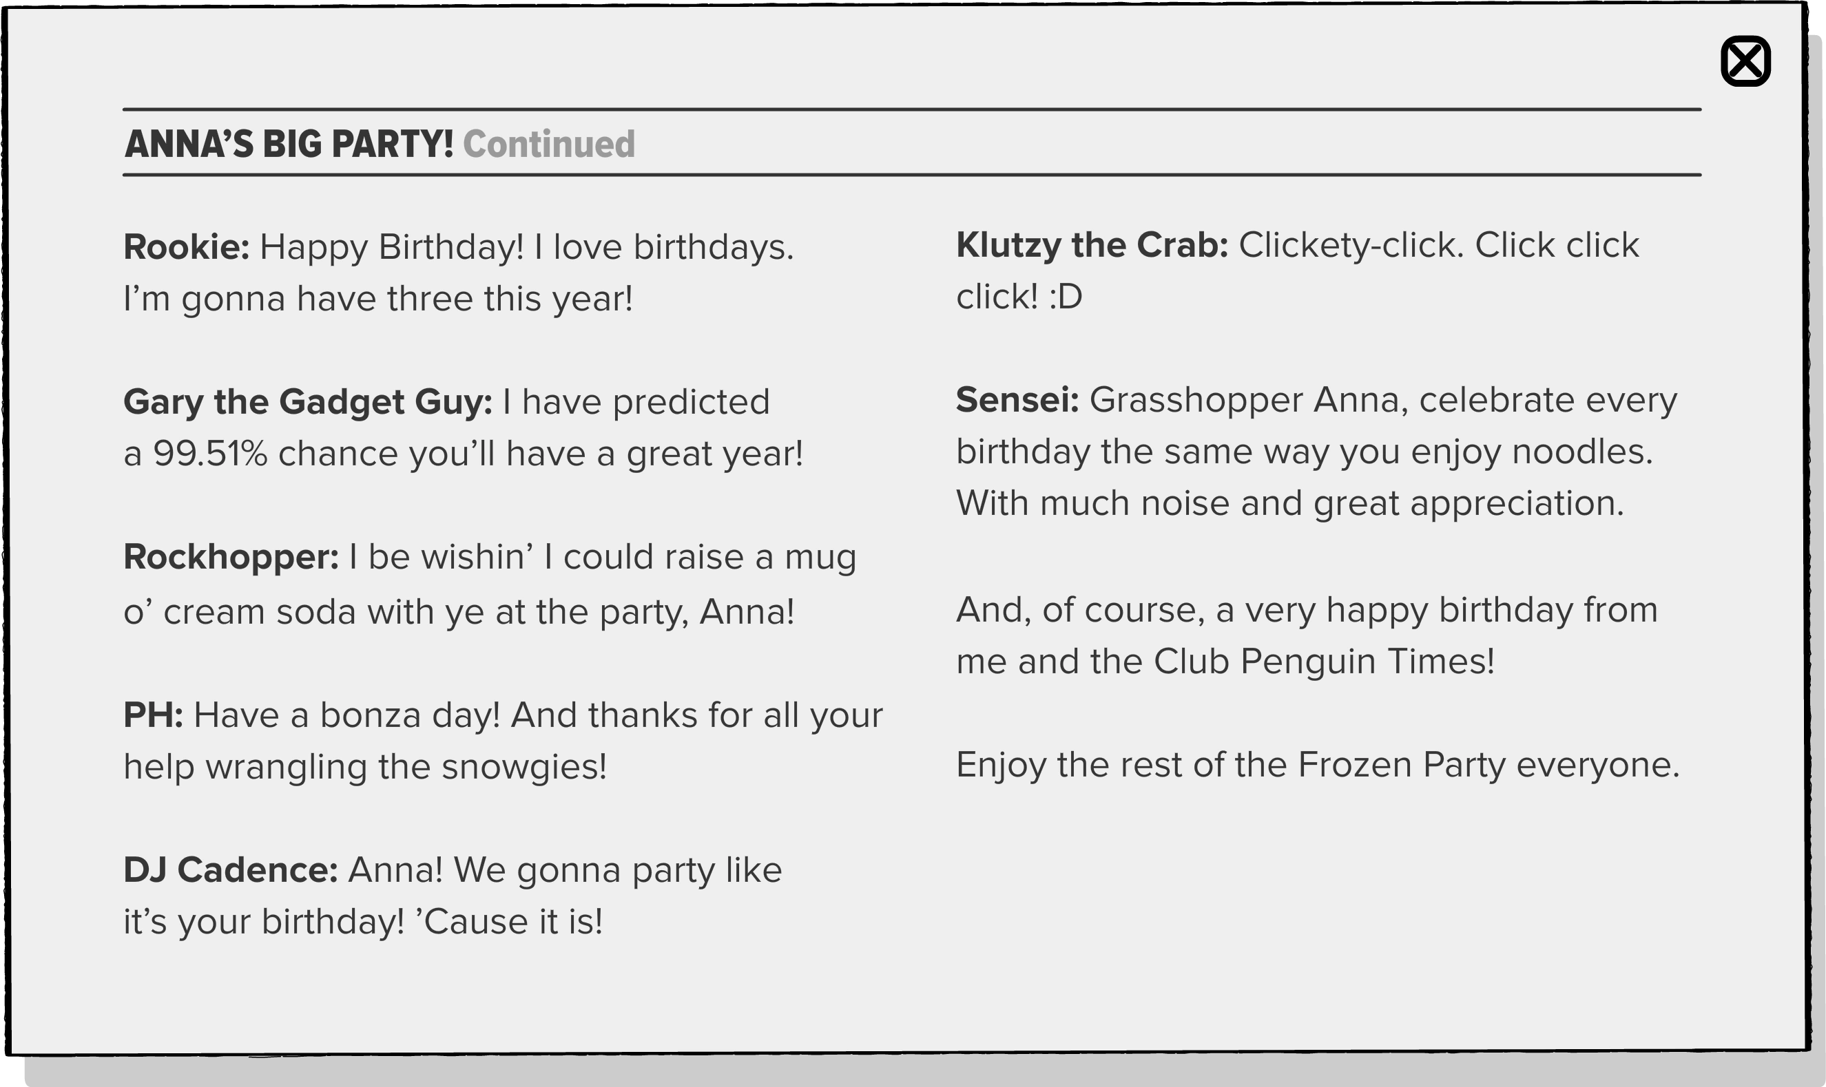Click "With much noise and great appreciation." line
1826x1087 pixels.
1289,504
